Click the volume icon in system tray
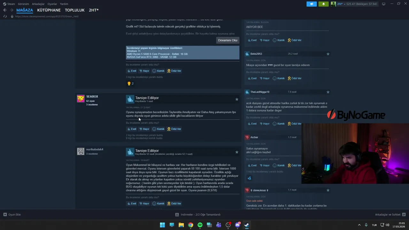 387,225
